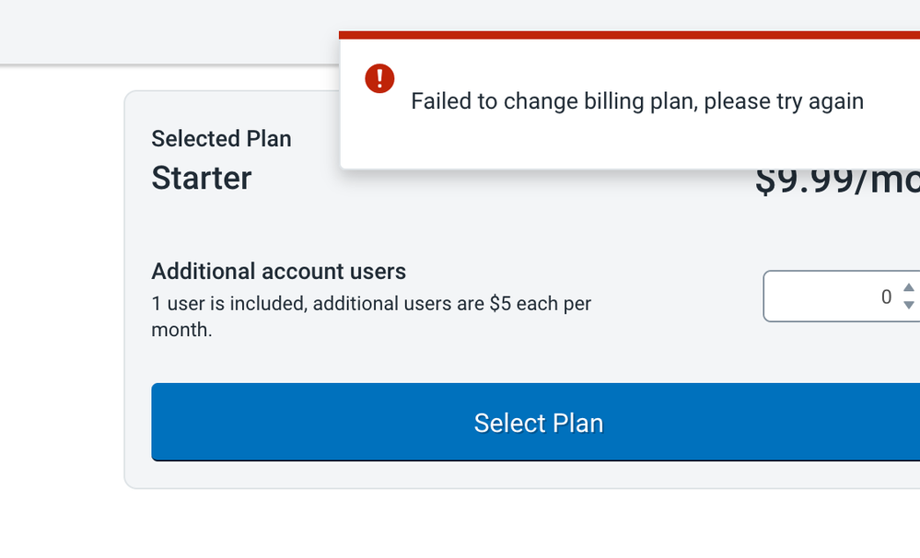The image size is (920, 558).
Task: Click the error toast's white space below the message
Action: pos(626,147)
